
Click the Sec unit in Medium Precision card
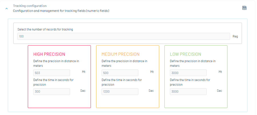151,91
